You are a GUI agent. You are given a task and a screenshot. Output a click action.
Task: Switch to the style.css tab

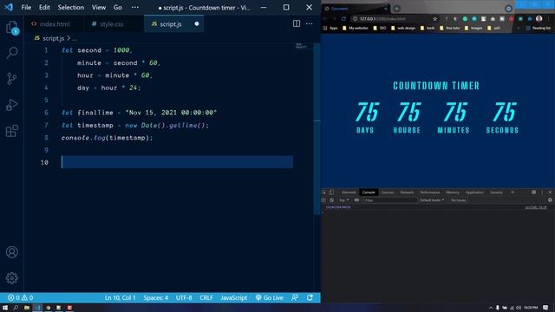coord(111,23)
